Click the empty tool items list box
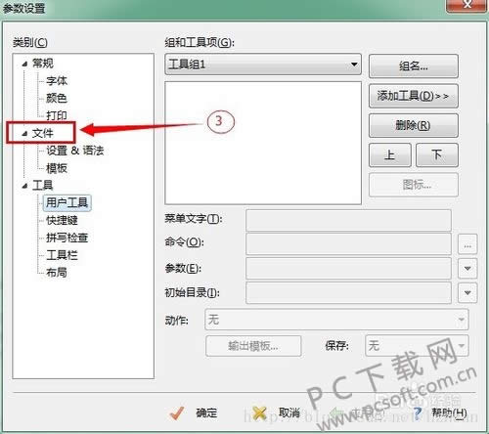 [263, 143]
